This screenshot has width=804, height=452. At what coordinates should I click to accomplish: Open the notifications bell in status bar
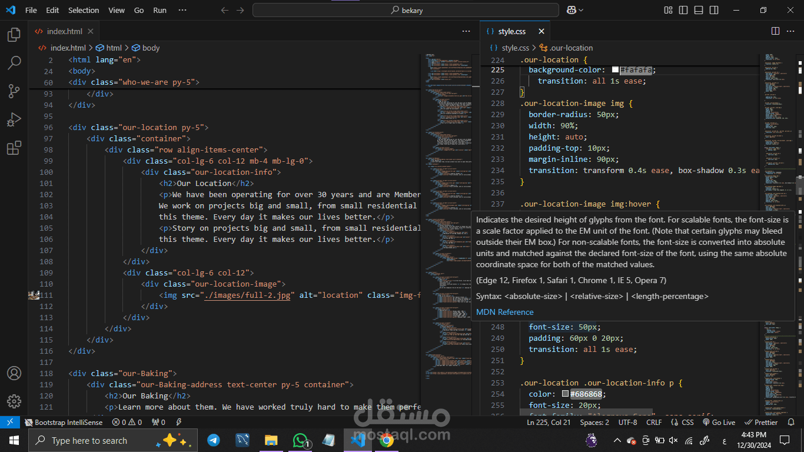click(792, 423)
